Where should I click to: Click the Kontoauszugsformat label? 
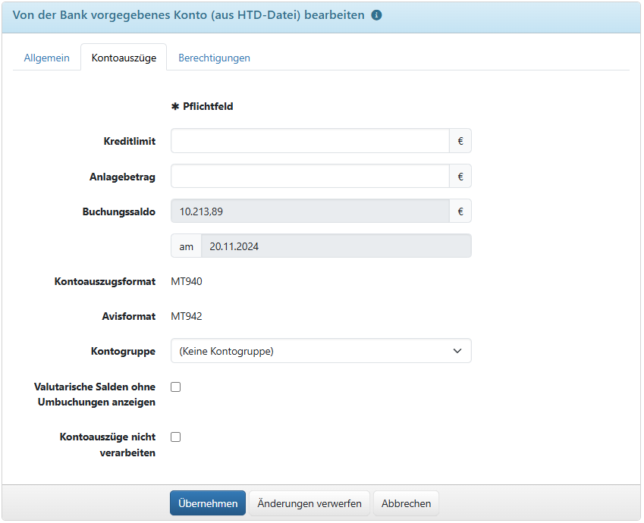point(105,282)
